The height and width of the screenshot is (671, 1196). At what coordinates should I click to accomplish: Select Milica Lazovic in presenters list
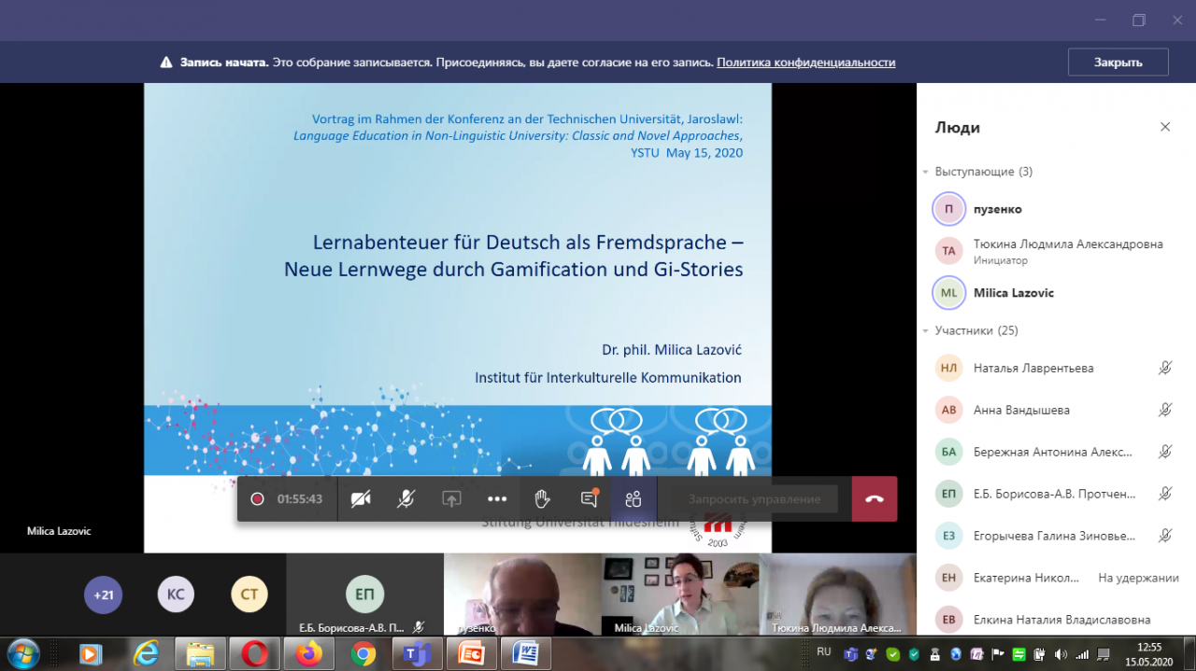point(1013,293)
